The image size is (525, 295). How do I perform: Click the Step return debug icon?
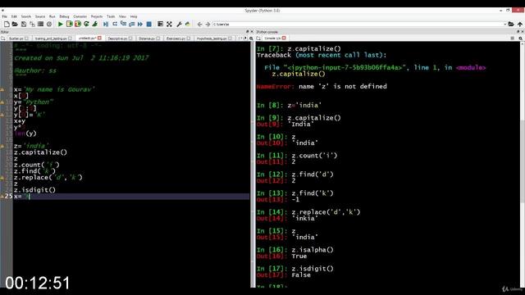[x=132, y=24]
